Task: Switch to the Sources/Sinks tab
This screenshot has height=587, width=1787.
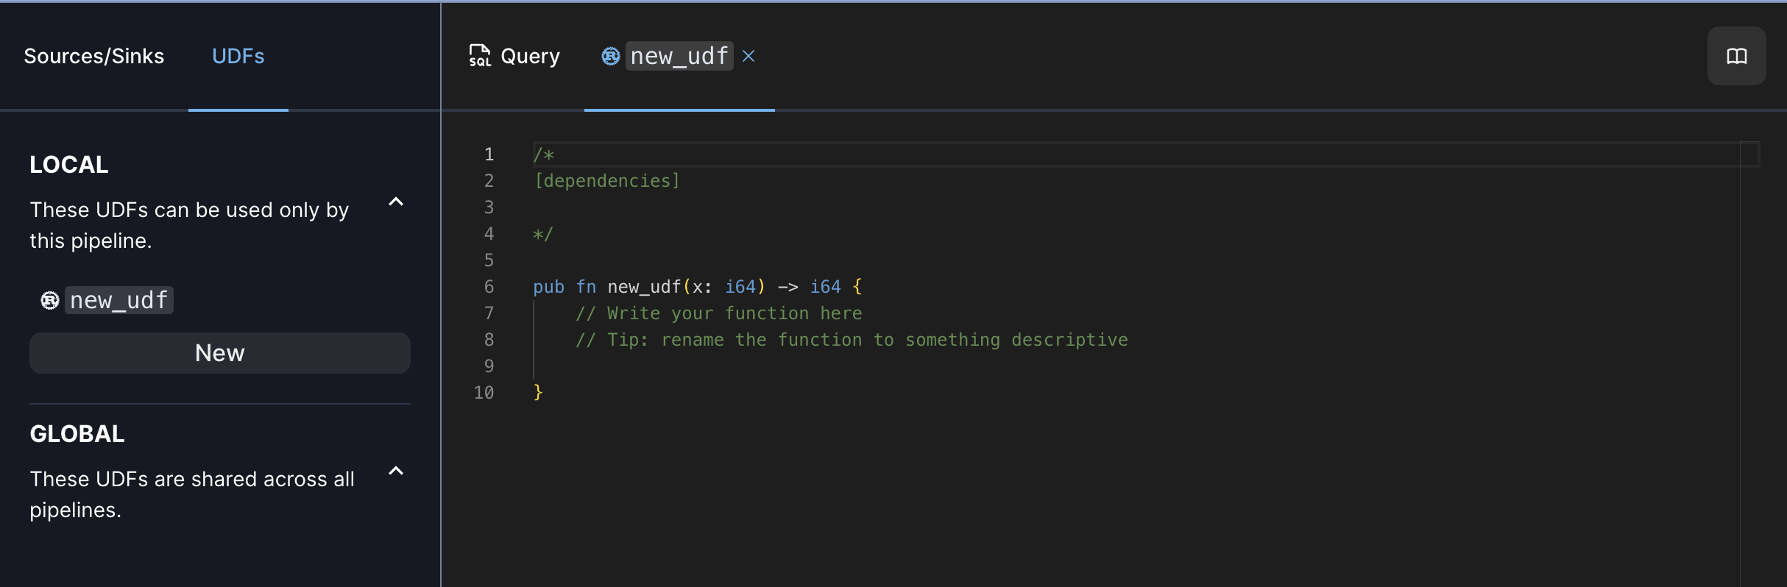Action: click(x=93, y=56)
